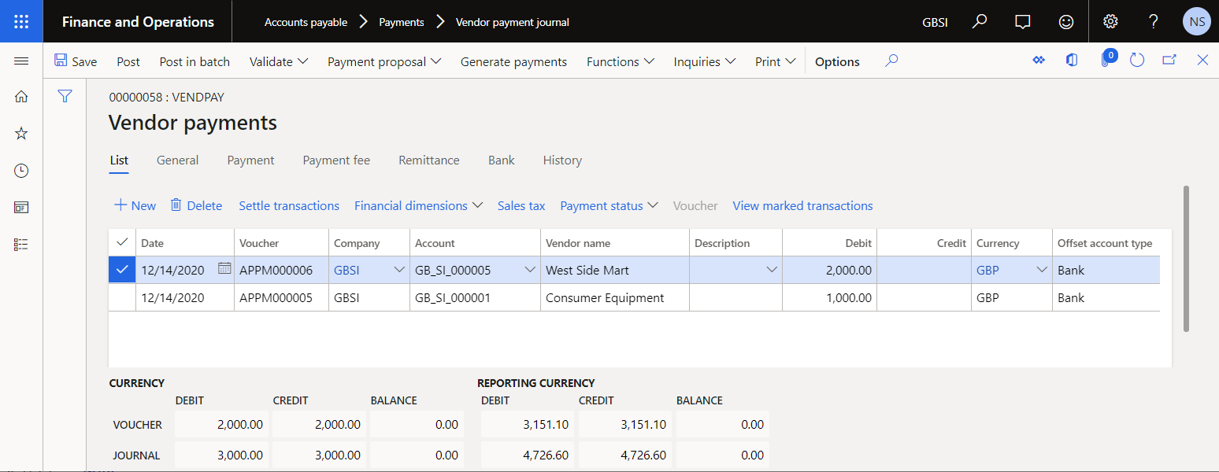The image size is (1219, 472).
Task: Open Settings gear in header
Action: point(1110,21)
